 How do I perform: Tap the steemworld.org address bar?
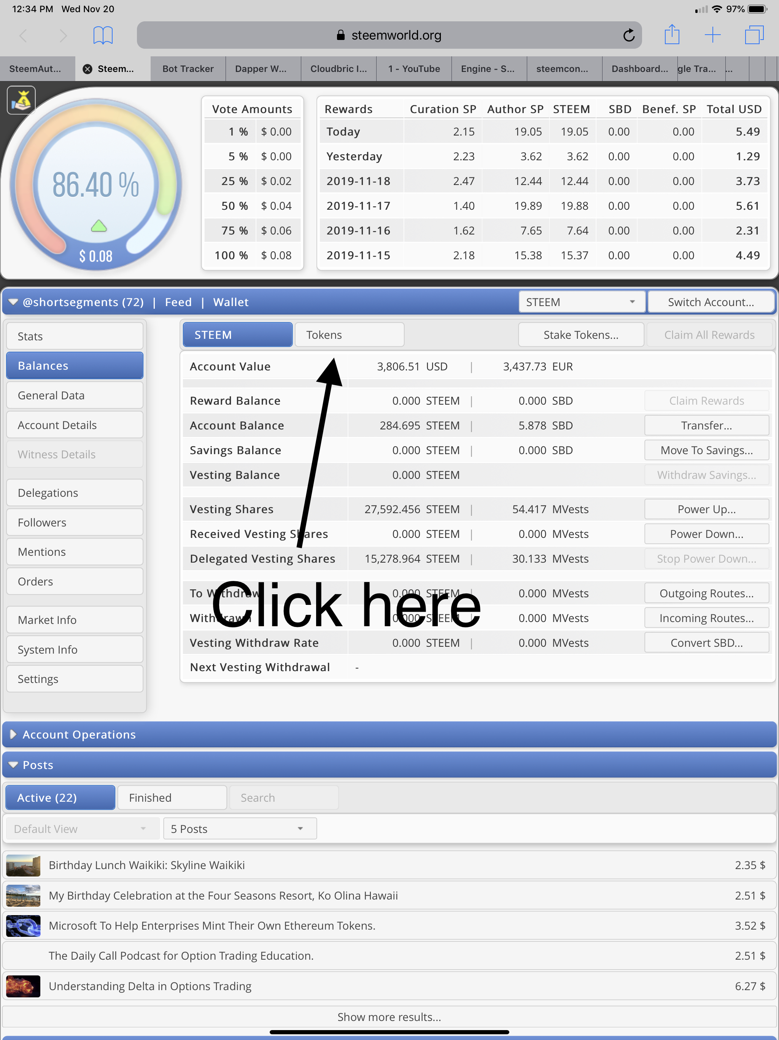[x=389, y=35]
